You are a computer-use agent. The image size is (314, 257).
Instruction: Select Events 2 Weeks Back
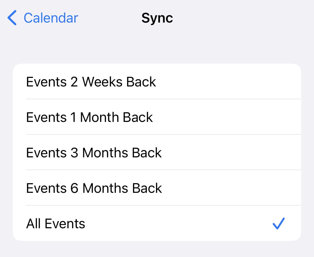[91, 82]
